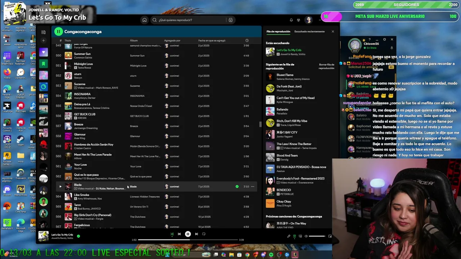Screen dimensions: 461x259
Task: Switch to 'Escuchado recientemente' tab
Action: tap(309, 32)
